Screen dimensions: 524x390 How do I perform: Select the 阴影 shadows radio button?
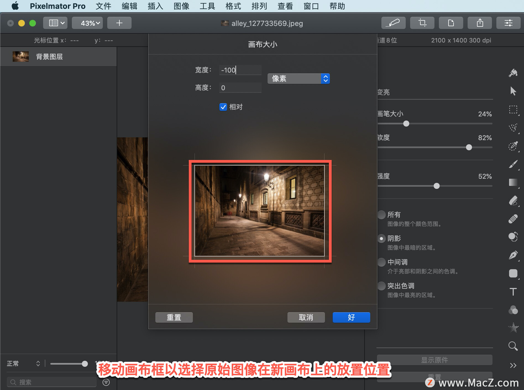click(x=382, y=238)
